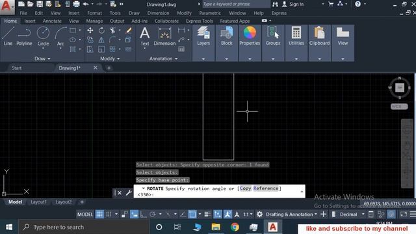
Task: Close the command line window
Action: [120, 193]
